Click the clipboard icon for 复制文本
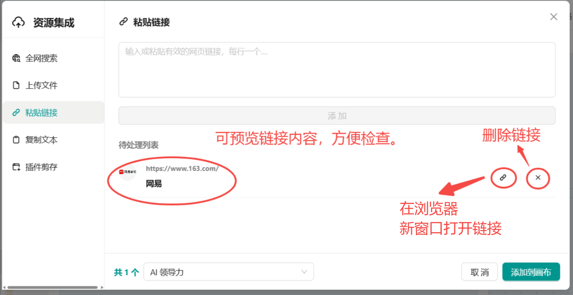Viewport: 573px width, 295px height. point(17,140)
